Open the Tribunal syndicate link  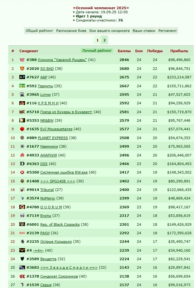pyautogui.click(x=47, y=190)
